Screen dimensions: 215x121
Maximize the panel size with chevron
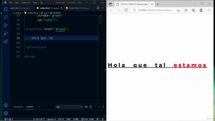(x=99, y=107)
